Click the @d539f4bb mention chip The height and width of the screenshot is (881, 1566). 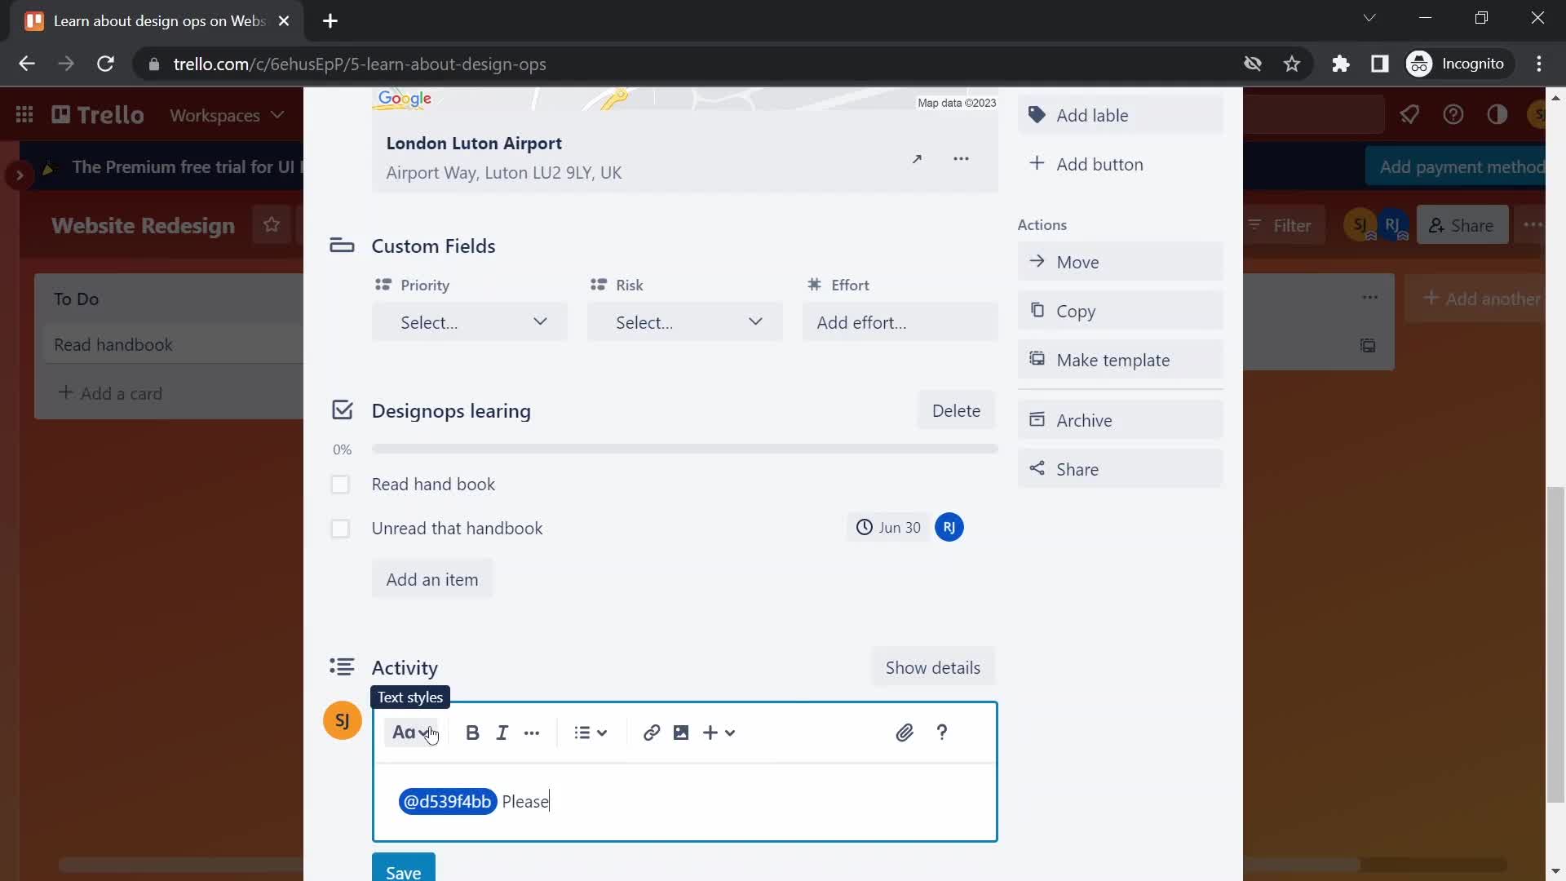[448, 801]
